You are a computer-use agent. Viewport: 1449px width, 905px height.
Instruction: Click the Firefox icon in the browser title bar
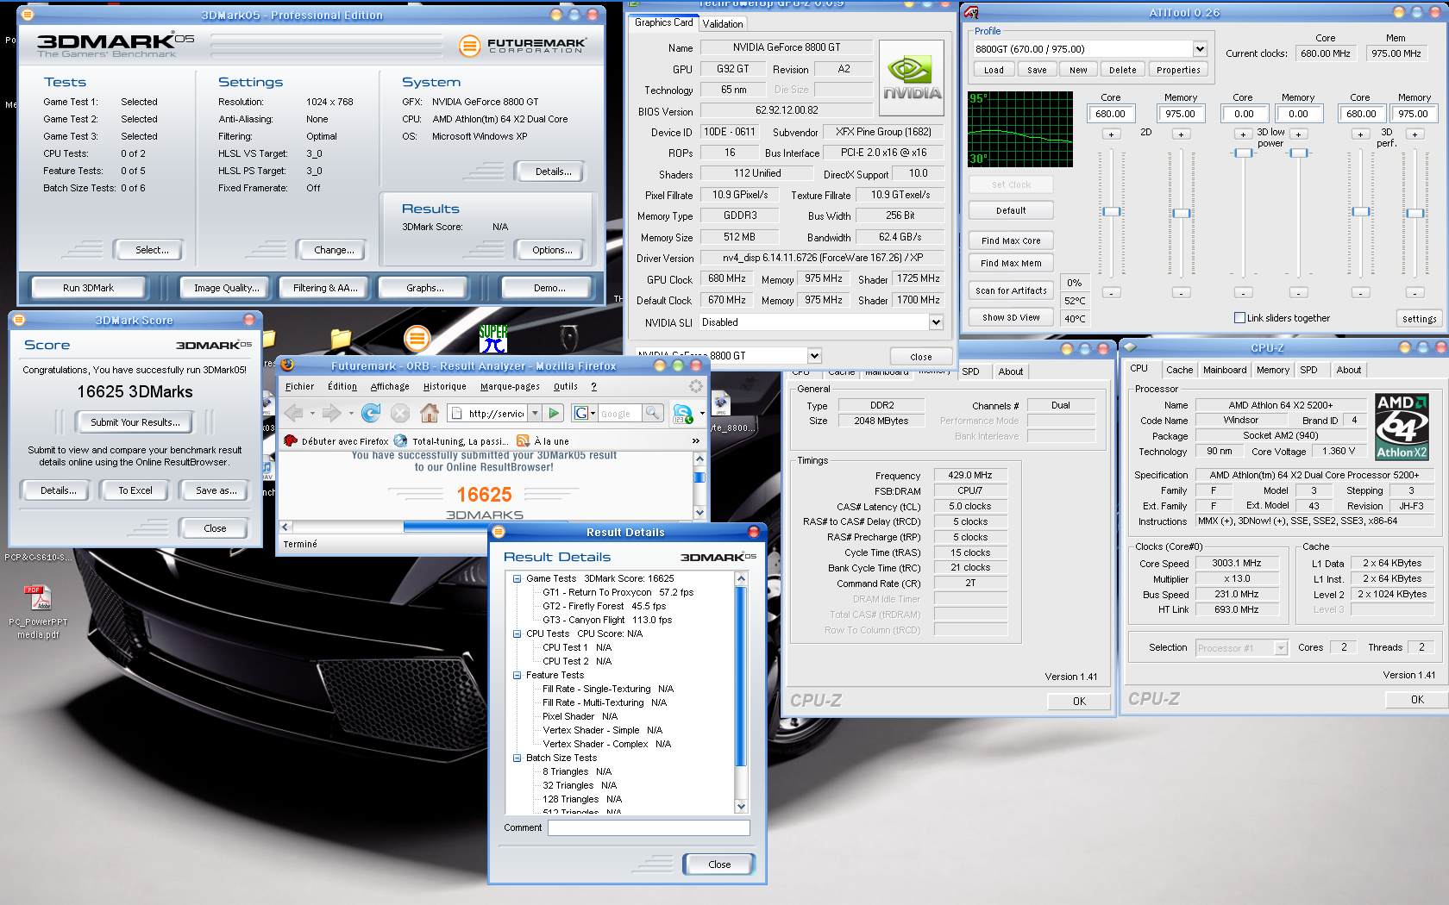point(287,365)
